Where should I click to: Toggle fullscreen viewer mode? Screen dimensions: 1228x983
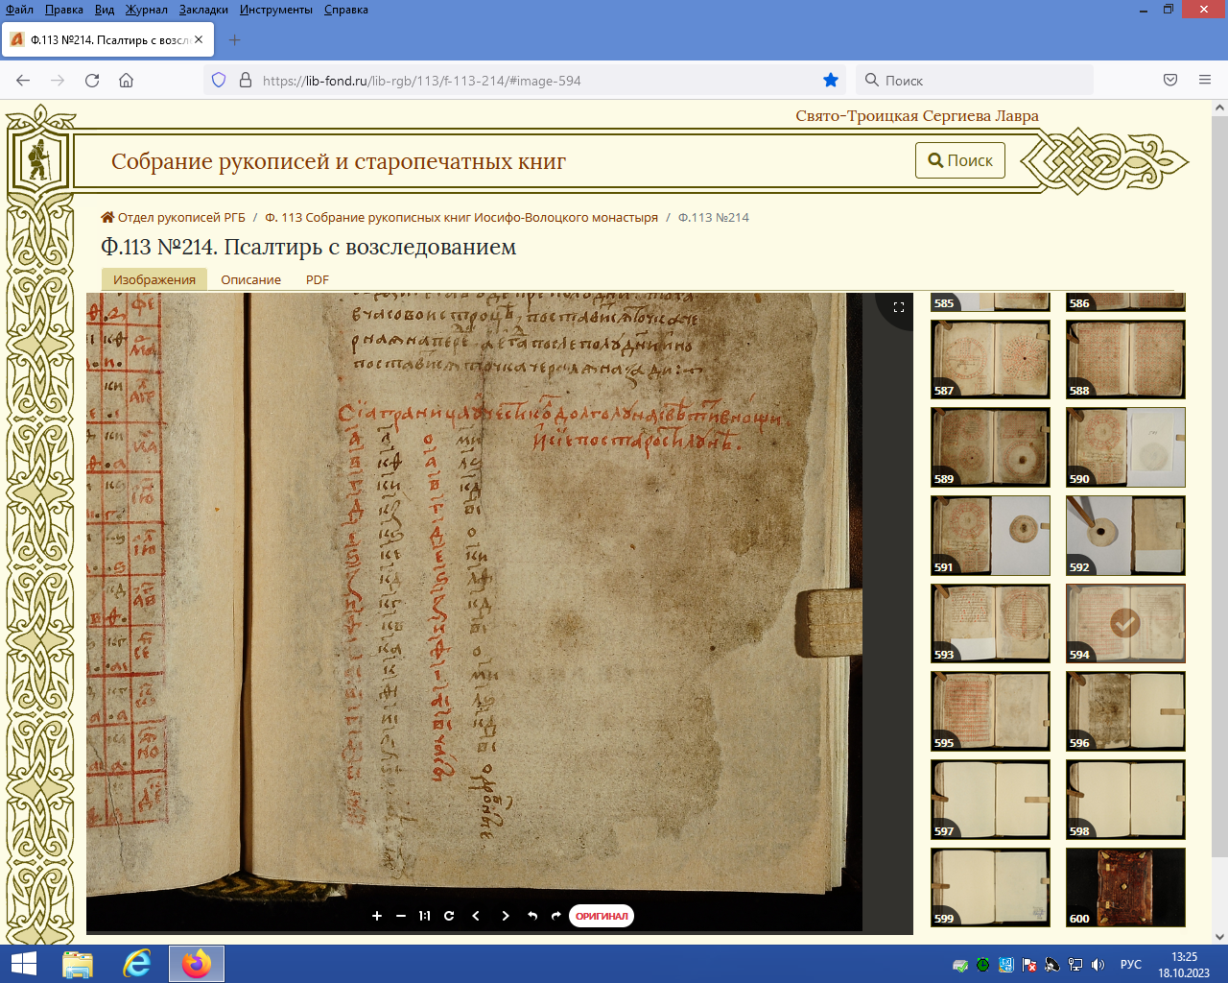tap(899, 307)
